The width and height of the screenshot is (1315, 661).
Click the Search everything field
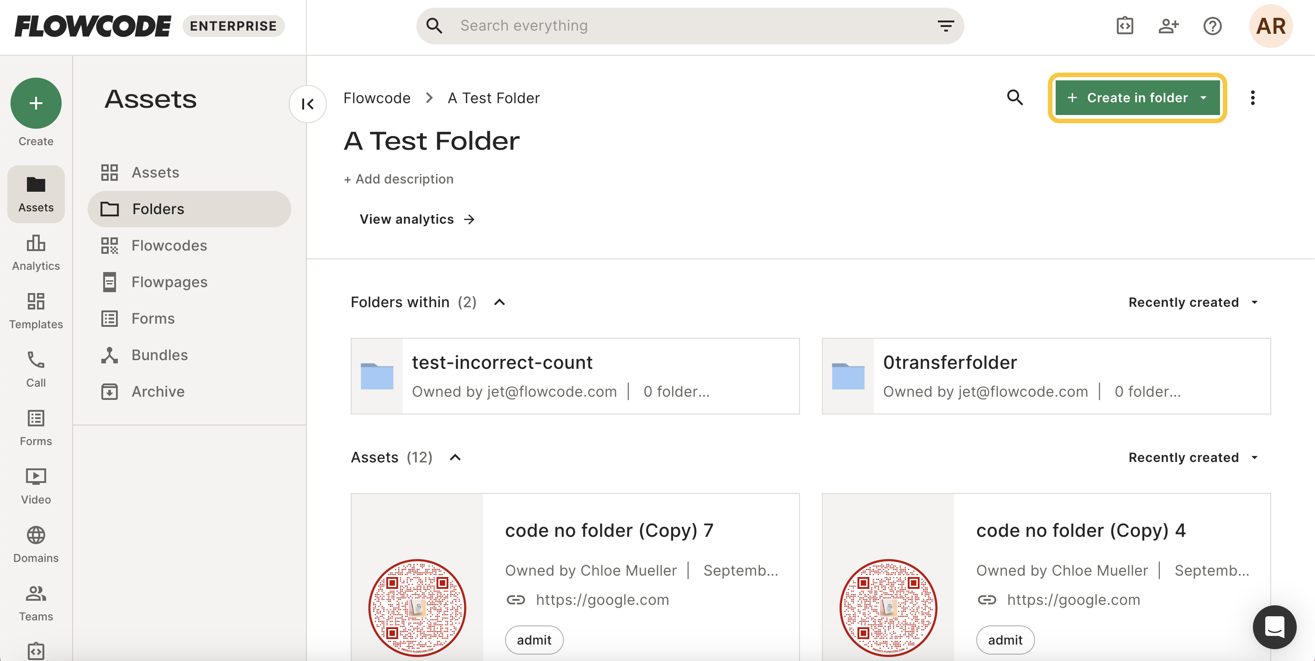pos(689,26)
